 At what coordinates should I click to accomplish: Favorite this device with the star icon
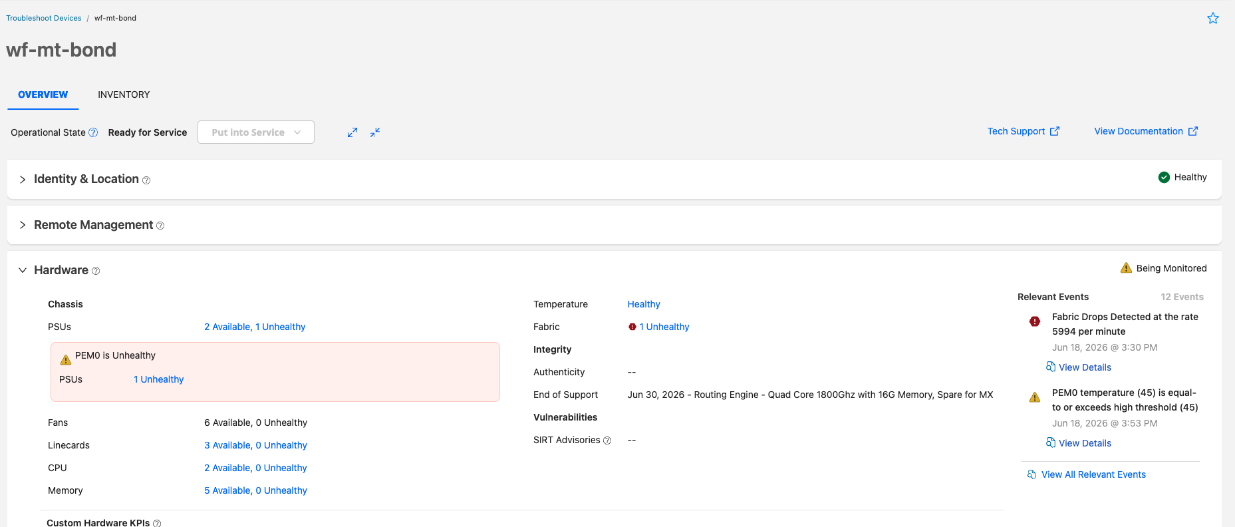click(1213, 18)
